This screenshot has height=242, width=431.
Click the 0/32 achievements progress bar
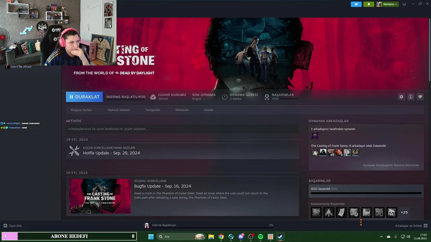(366, 193)
